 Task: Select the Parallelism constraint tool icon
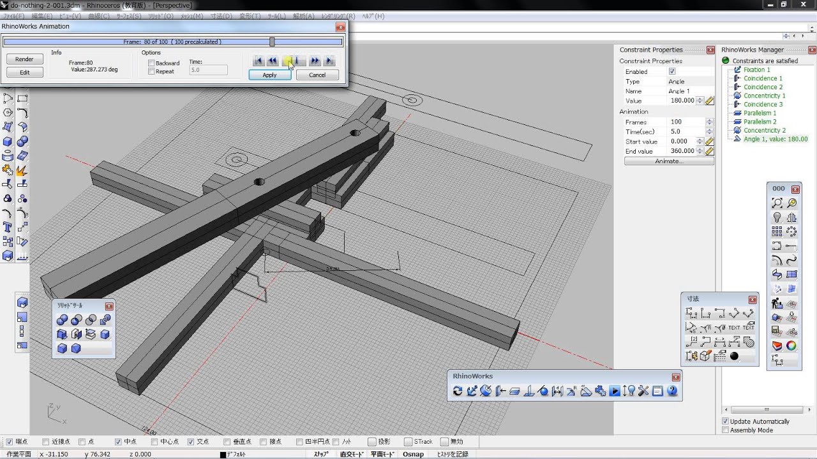[x=514, y=391]
